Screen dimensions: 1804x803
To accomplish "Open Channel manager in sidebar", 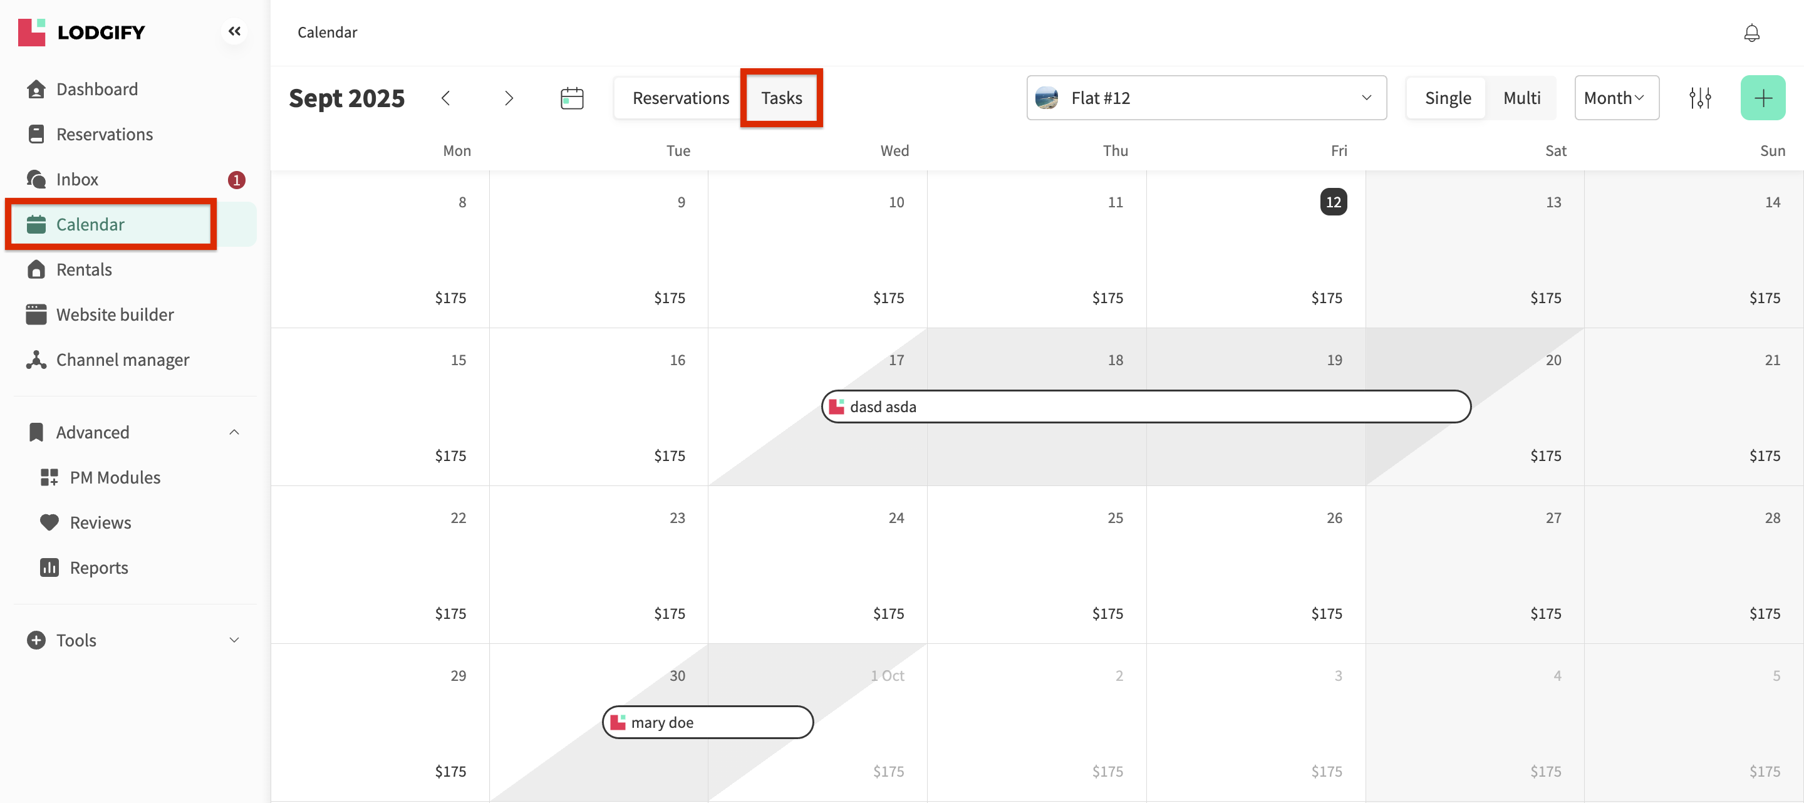I will pos(123,360).
